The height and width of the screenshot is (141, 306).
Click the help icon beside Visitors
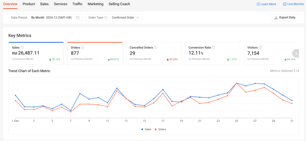(x=260, y=47)
